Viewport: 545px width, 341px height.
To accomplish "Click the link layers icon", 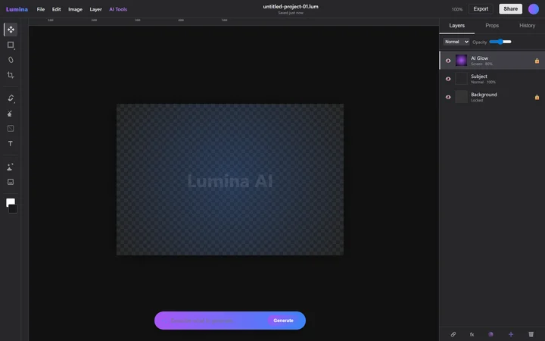I will click(453, 334).
